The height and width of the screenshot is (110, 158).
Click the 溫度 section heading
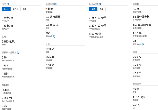tap(135, 52)
